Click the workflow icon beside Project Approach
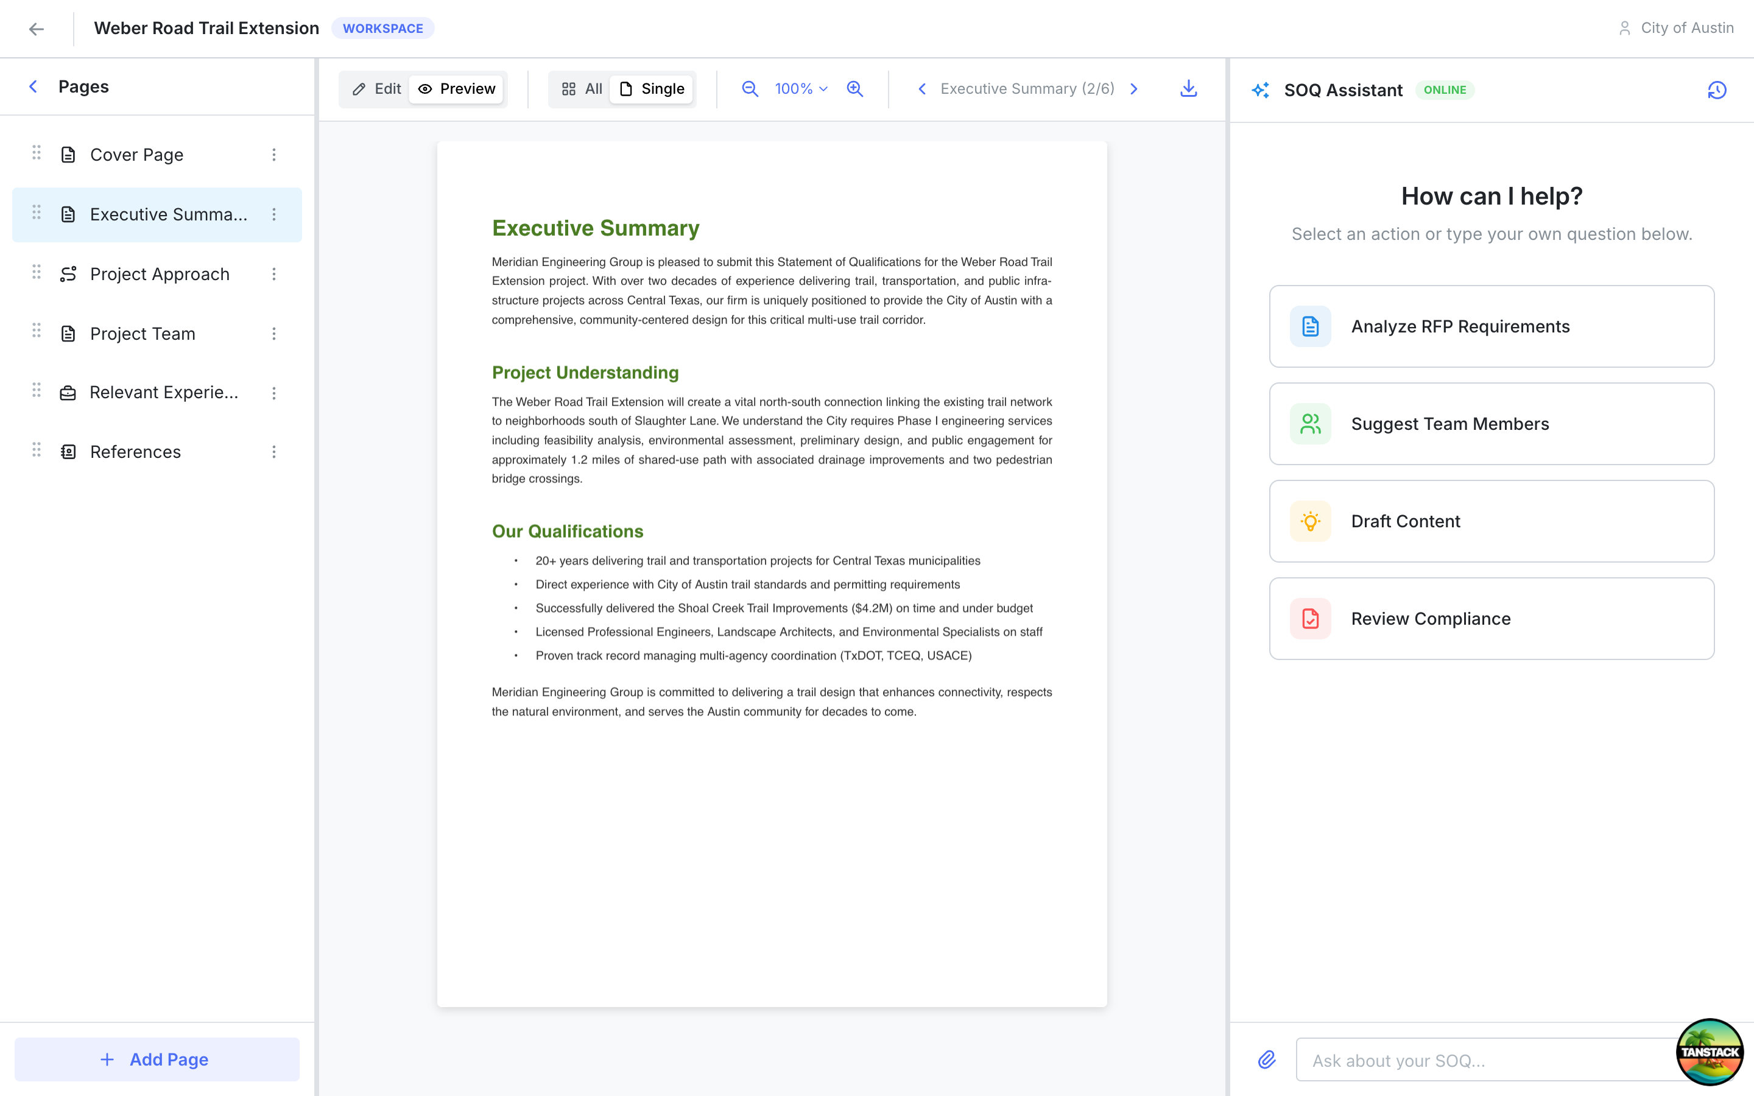This screenshot has height=1096, width=1754. 68,274
